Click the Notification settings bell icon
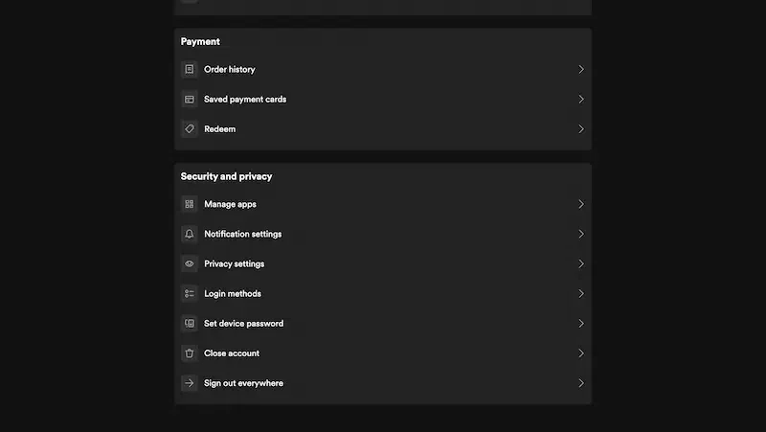 [190, 234]
